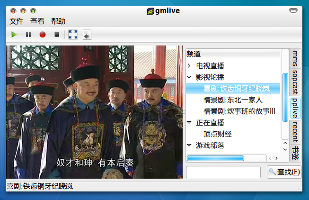
Task: Click the gmlive application title icon
Action: 150,11
